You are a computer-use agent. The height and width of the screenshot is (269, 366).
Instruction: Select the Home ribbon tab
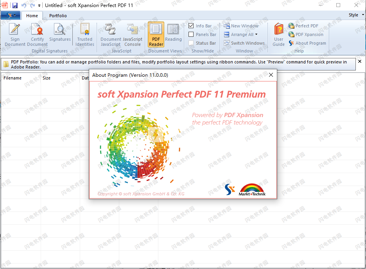32,16
